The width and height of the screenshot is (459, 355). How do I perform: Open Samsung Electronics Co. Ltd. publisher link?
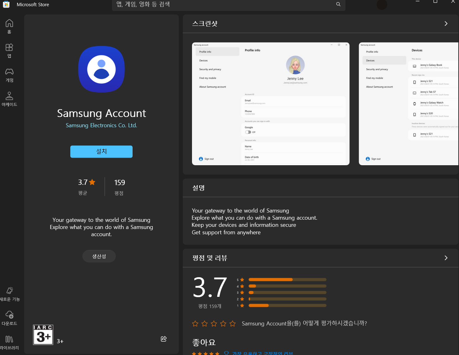[x=101, y=125]
